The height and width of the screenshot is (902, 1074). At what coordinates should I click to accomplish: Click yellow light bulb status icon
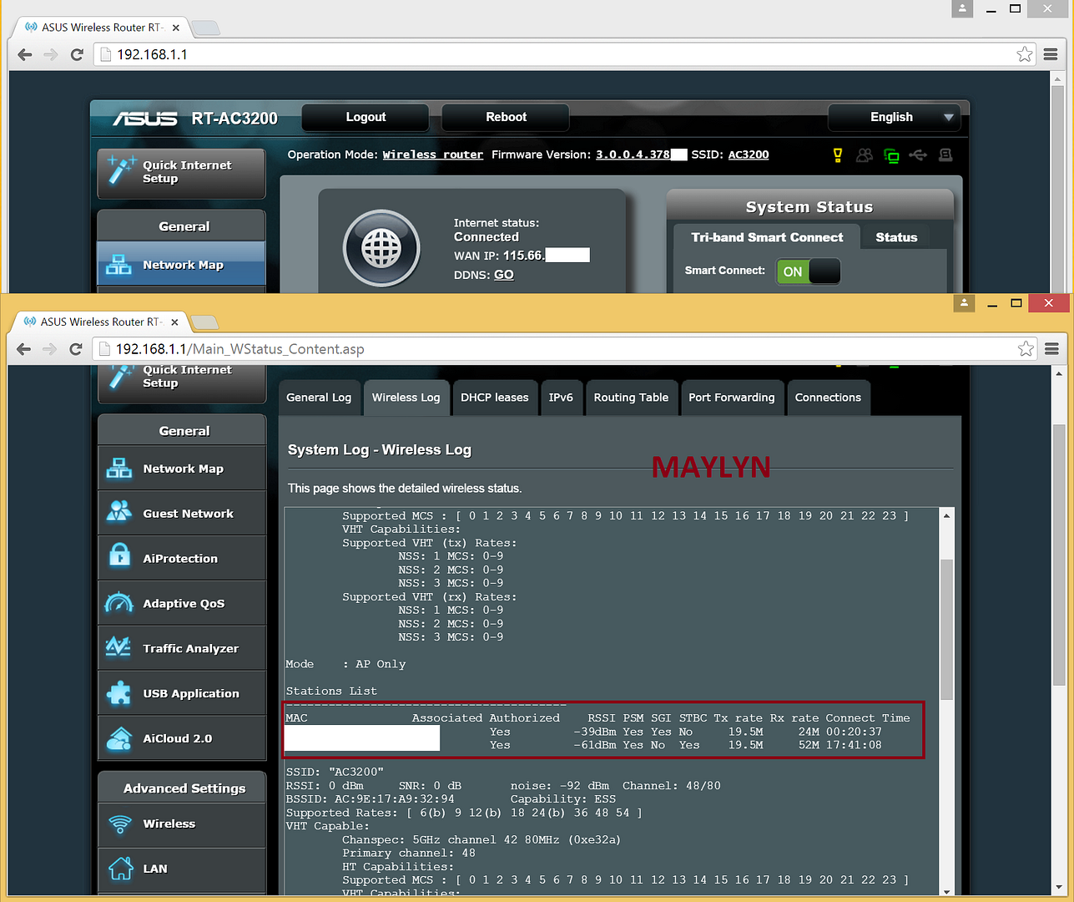coord(838,155)
